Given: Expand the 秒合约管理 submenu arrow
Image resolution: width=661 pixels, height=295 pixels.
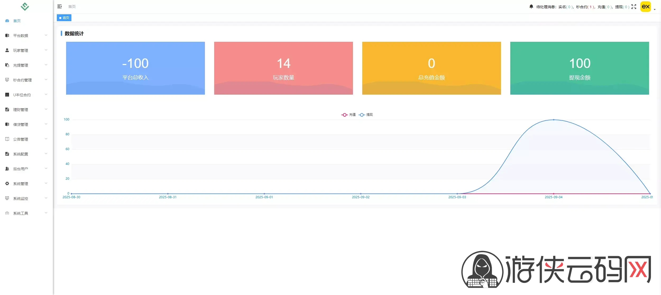Looking at the screenshot, I should [46, 80].
